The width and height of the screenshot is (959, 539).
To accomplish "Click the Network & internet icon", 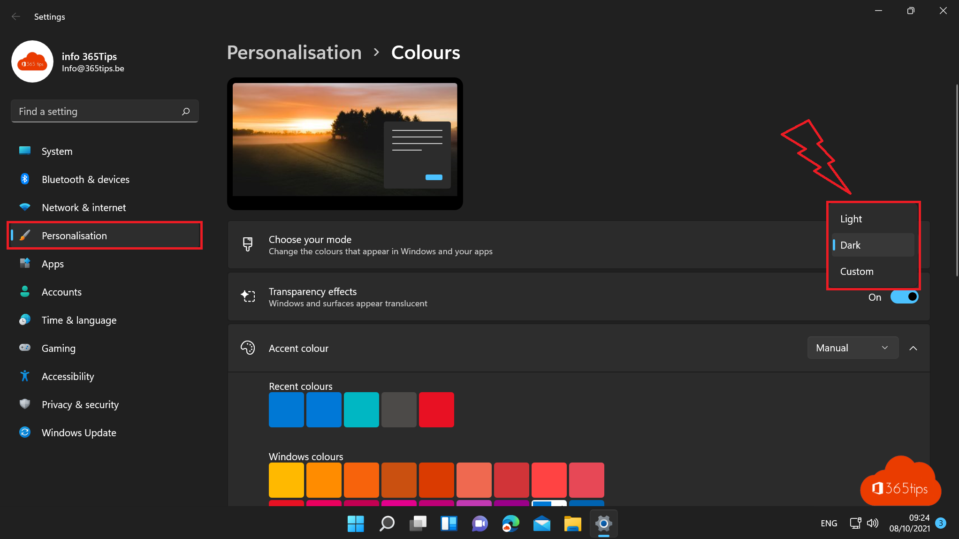I will [x=24, y=207].
